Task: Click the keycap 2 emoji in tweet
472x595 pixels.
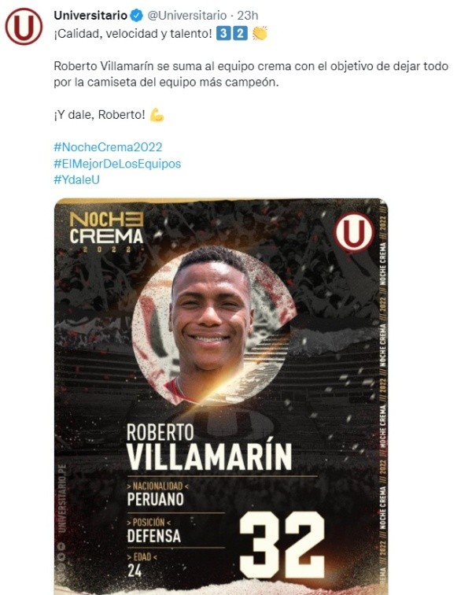Action: 240,33
